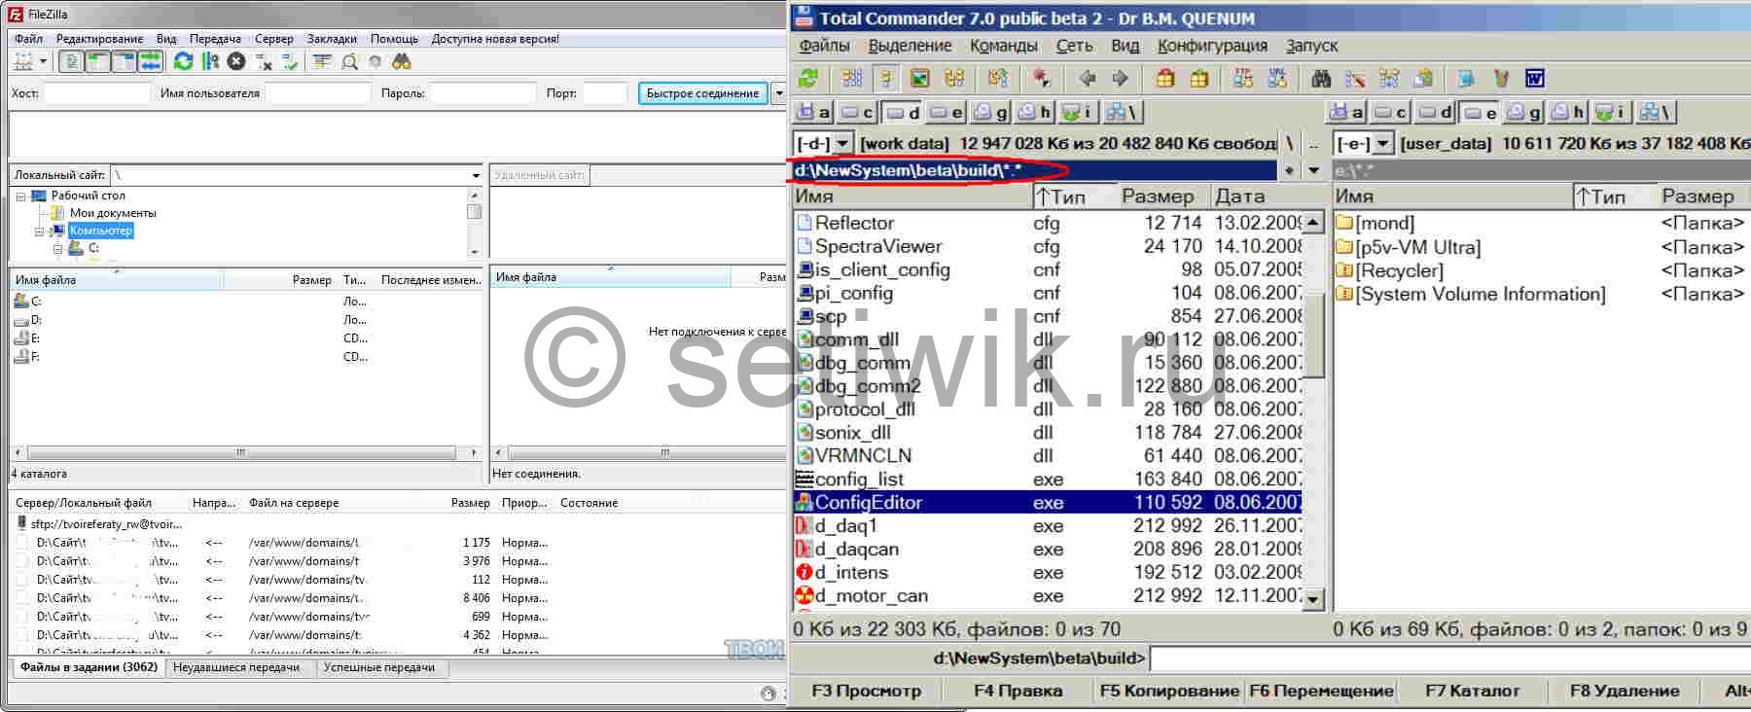Toggle FileZilla's transfer queue view button
This screenshot has height=712, width=1751.
[150, 61]
